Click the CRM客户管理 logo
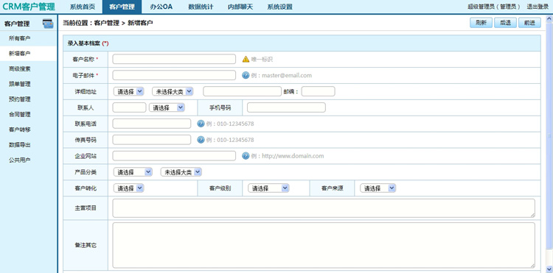553x273 pixels. (x=29, y=7)
